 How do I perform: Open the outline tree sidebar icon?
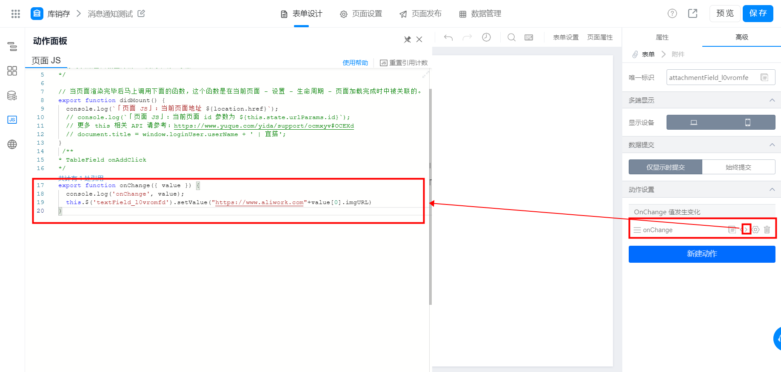12,46
